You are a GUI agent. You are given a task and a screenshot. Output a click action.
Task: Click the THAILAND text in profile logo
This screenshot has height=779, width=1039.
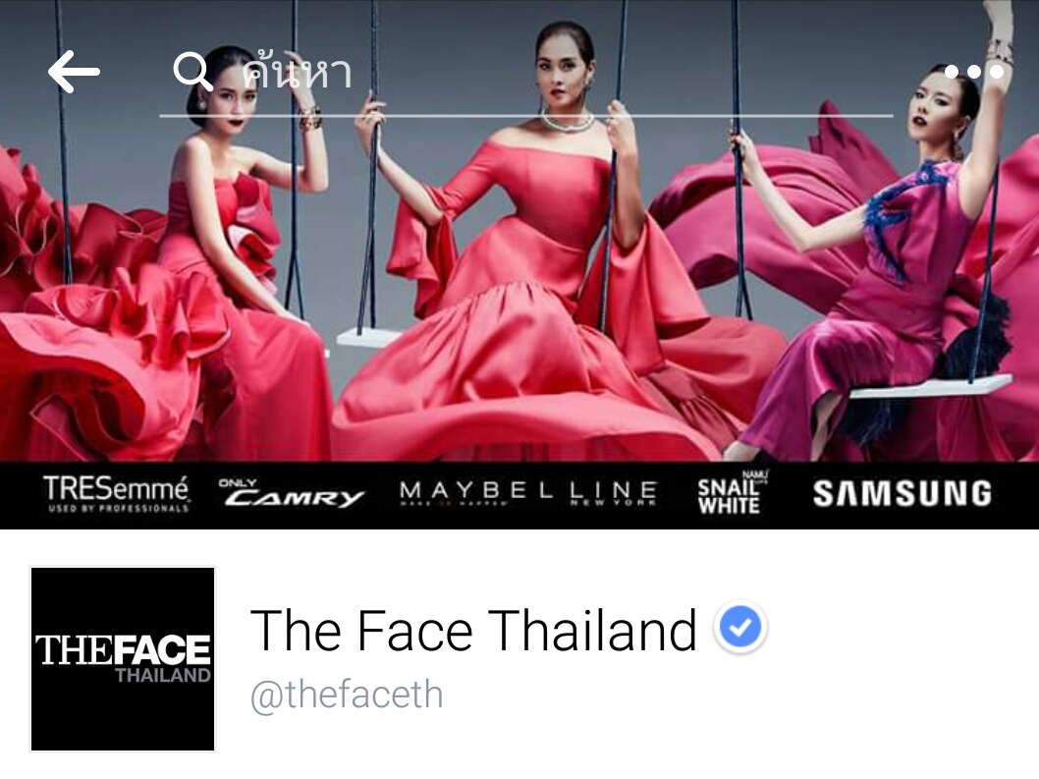pos(163,676)
